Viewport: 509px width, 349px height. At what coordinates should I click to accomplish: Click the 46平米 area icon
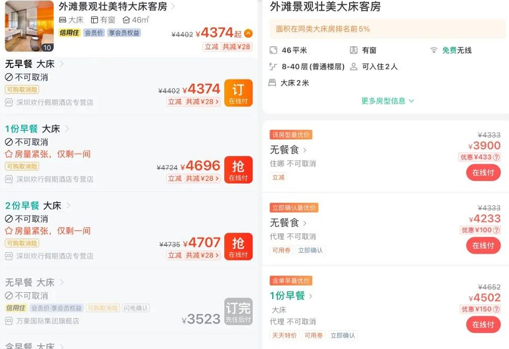pyautogui.click(x=274, y=51)
